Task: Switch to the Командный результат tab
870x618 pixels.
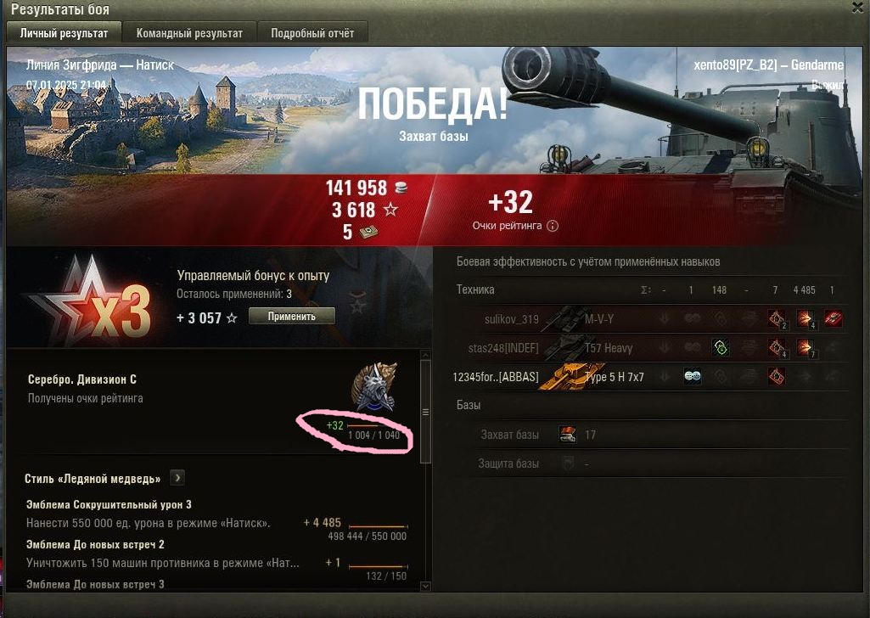Action: (189, 33)
